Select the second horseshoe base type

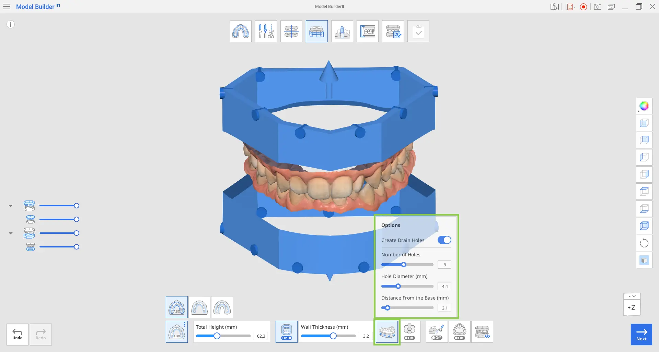(x=199, y=307)
